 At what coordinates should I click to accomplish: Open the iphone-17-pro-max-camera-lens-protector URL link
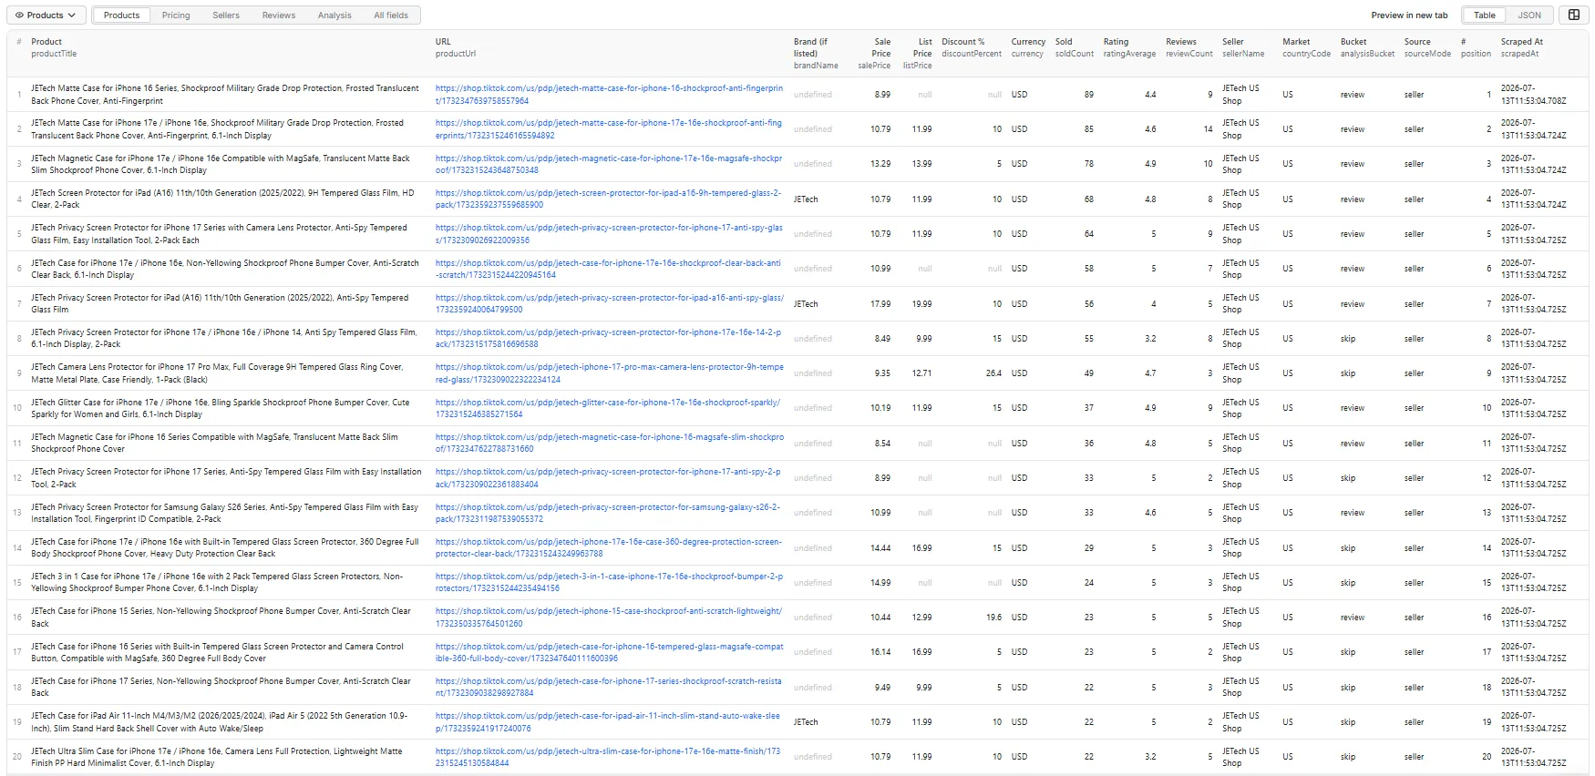609,373
